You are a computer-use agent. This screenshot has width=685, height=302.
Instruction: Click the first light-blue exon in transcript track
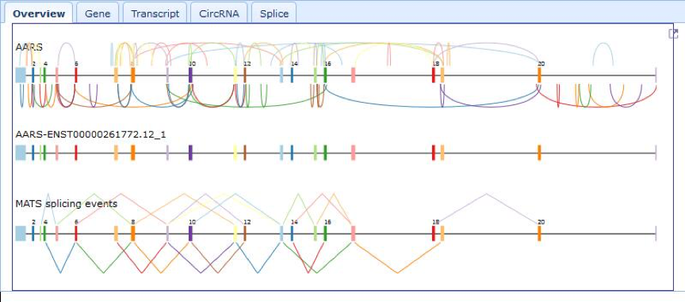tap(21, 153)
